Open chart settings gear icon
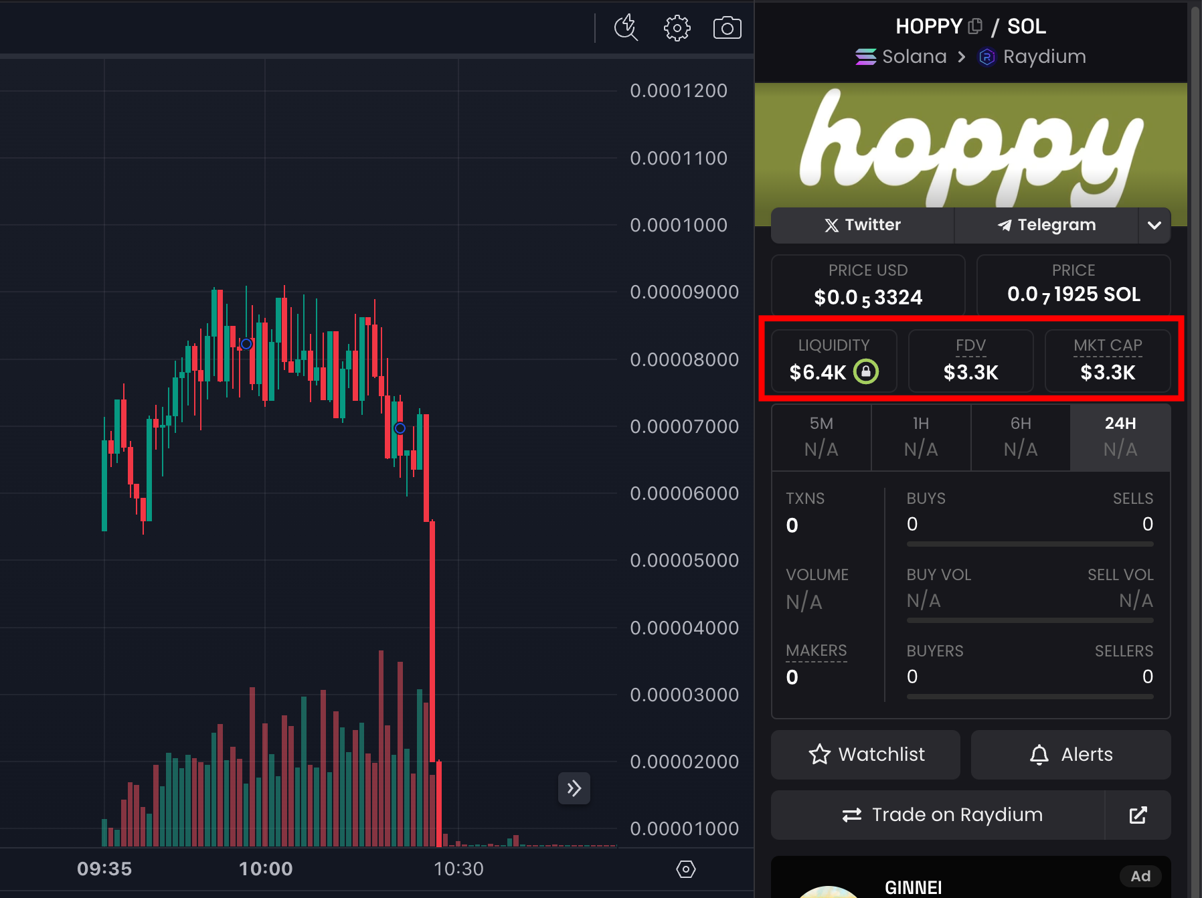Screen dimensions: 1202x898 pyautogui.click(x=677, y=28)
